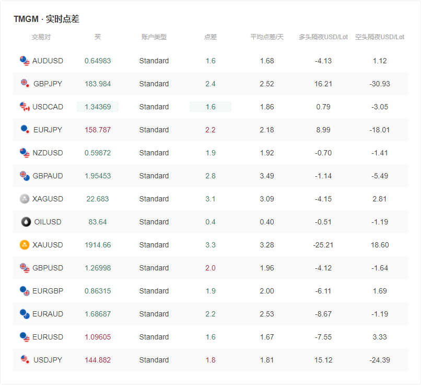Click the EURGBP flag icon
The height and width of the screenshot is (385, 421).
[25, 291]
